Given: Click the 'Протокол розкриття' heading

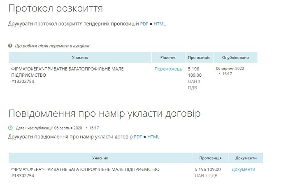Looking at the screenshot, I should pos(56,9).
